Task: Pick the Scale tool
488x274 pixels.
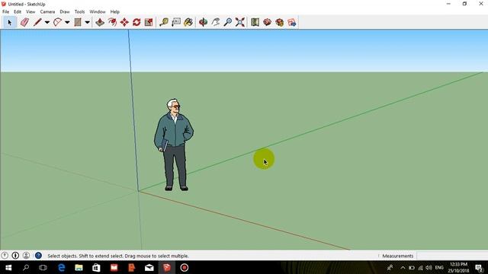Action: 149,22
